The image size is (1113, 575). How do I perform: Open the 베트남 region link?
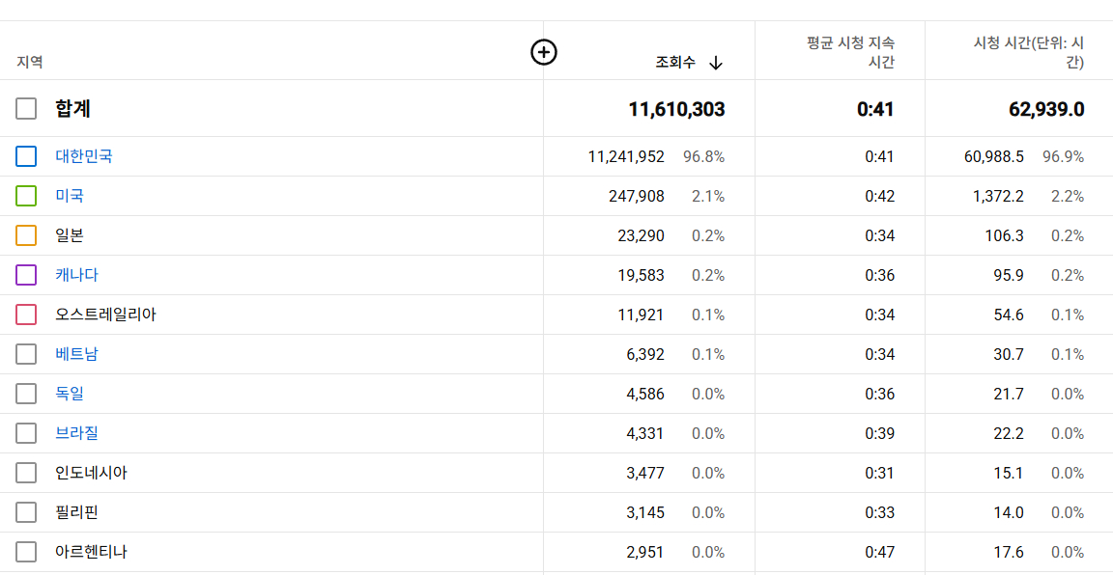(x=76, y=354)
